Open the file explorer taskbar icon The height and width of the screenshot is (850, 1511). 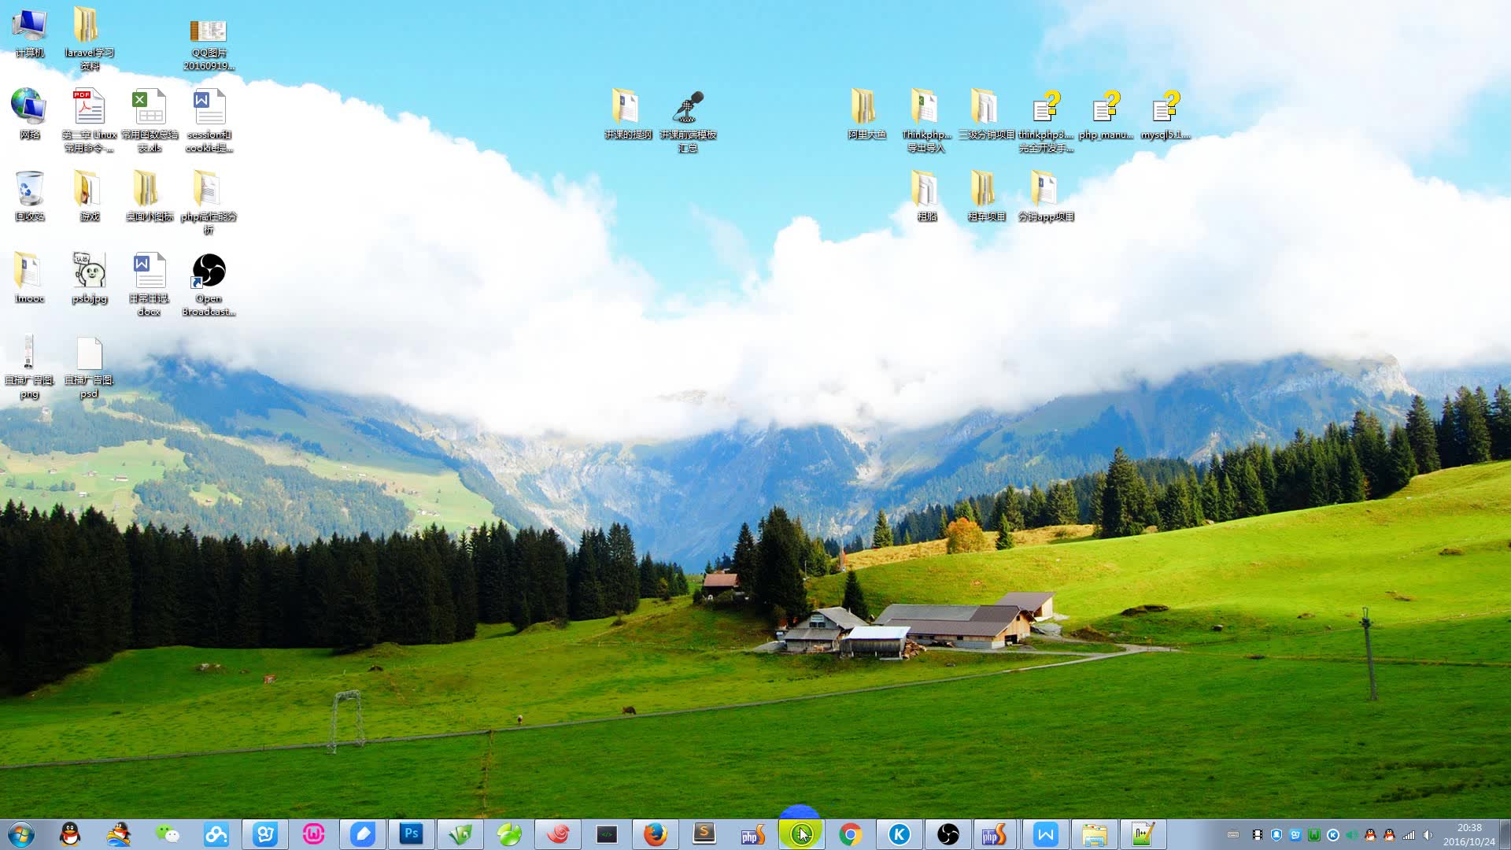point(1094,834)
